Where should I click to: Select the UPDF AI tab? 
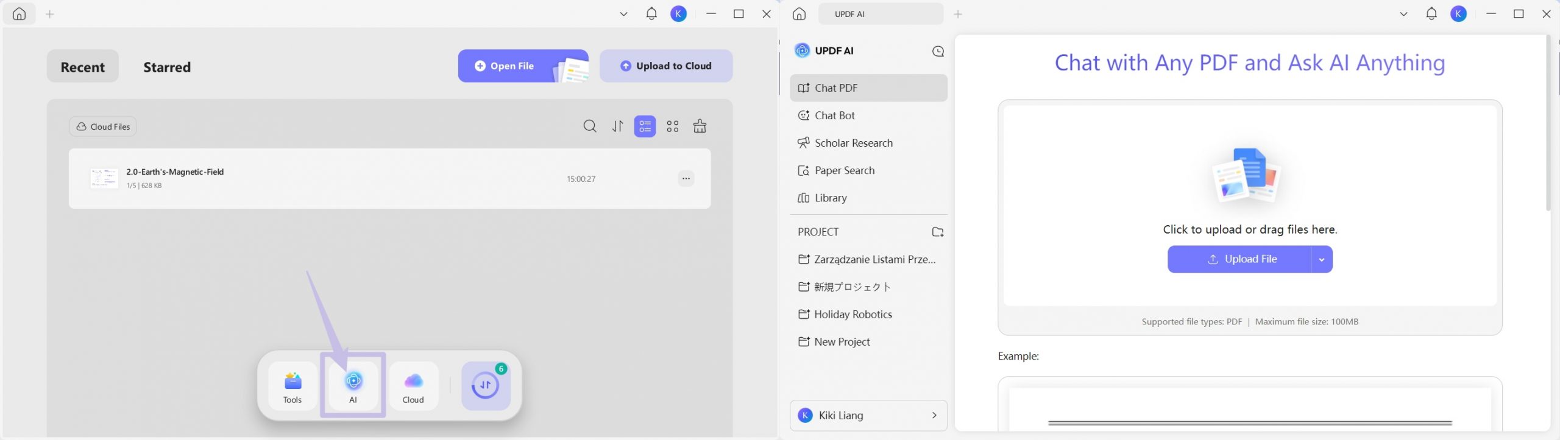[881, 14]
